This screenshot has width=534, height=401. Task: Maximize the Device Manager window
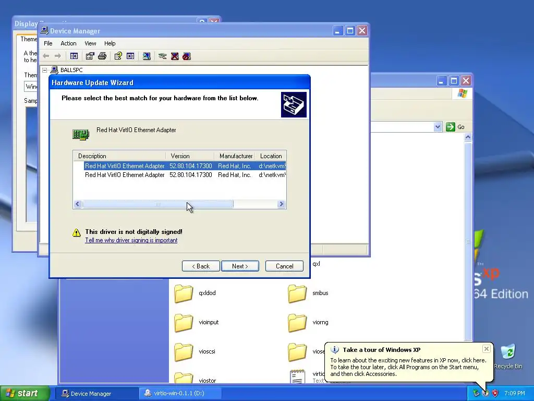[350, 31]
